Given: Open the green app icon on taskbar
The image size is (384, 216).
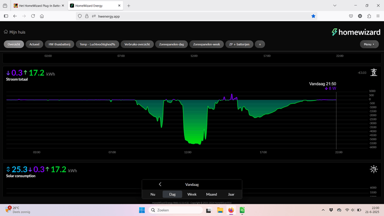Looking at the screenshot, I should click(x=242, y=210).
